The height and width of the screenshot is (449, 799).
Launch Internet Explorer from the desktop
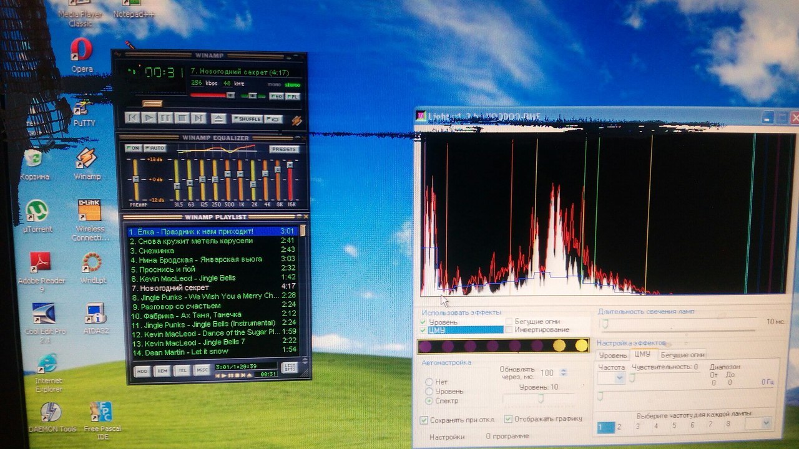[48, 373]
